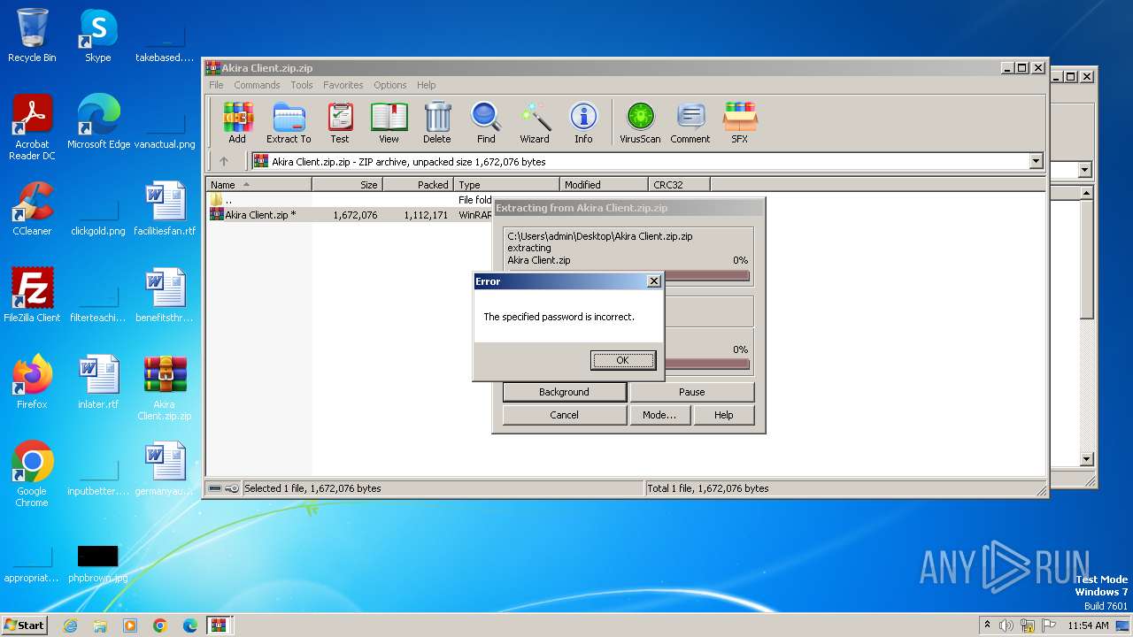Image resolution: width=1133 pixels, height=637 pixels.
Task: Show hidden system tray icons arrow
Action: 987,625
